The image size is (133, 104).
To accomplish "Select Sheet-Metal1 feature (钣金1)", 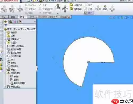I will [11, 70].
